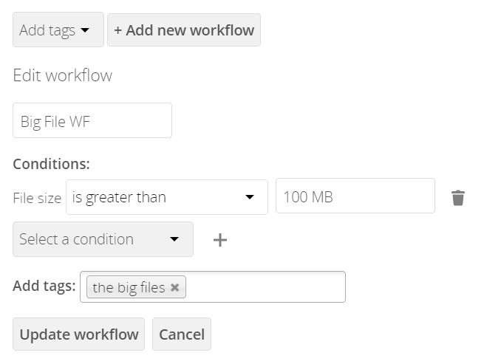Cancel editing the workflow
This screenshot has width=484, height=364.
pos(182,334)
